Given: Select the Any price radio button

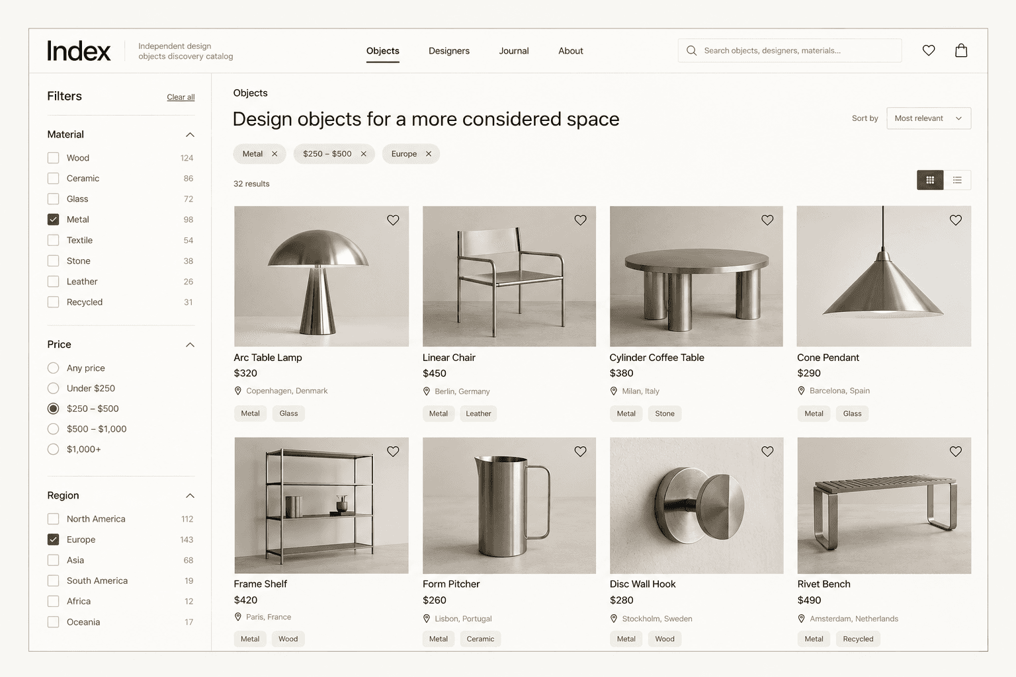Looking at the screenshot, I should (x=54, y=368).
